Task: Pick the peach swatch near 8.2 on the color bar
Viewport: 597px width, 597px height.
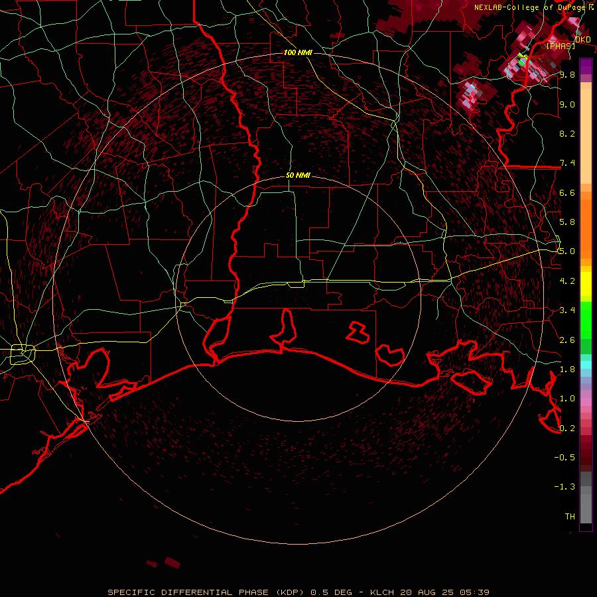Action: point(586,135)
